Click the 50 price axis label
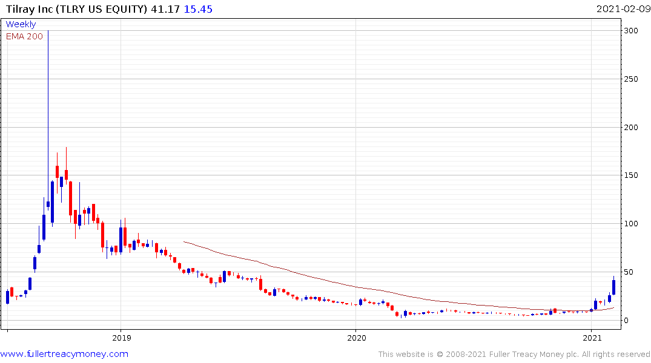The width and height of the screenshot is (651, 363). [629, 272]
